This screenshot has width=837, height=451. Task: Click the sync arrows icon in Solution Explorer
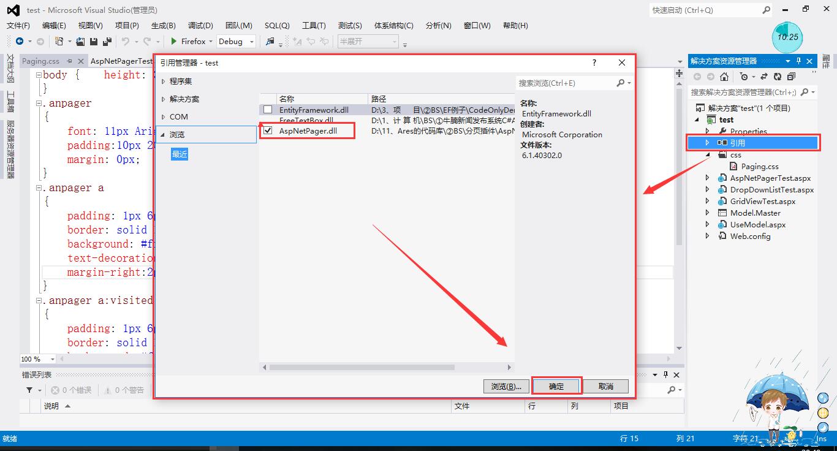tap(763, 77)
